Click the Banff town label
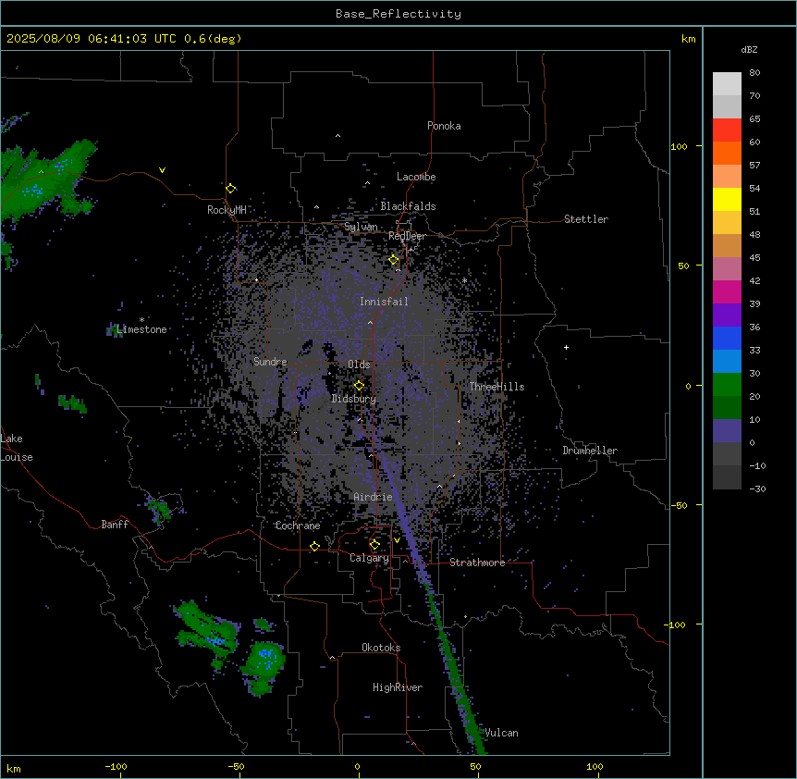This screenshot has height=779, width=797. tap(115, 525)
